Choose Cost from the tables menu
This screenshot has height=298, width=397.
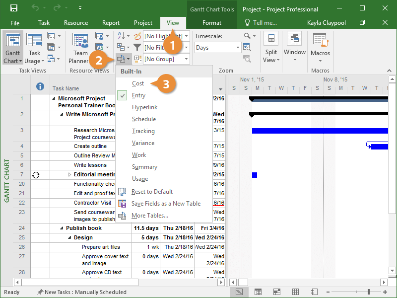pos(138,83)
